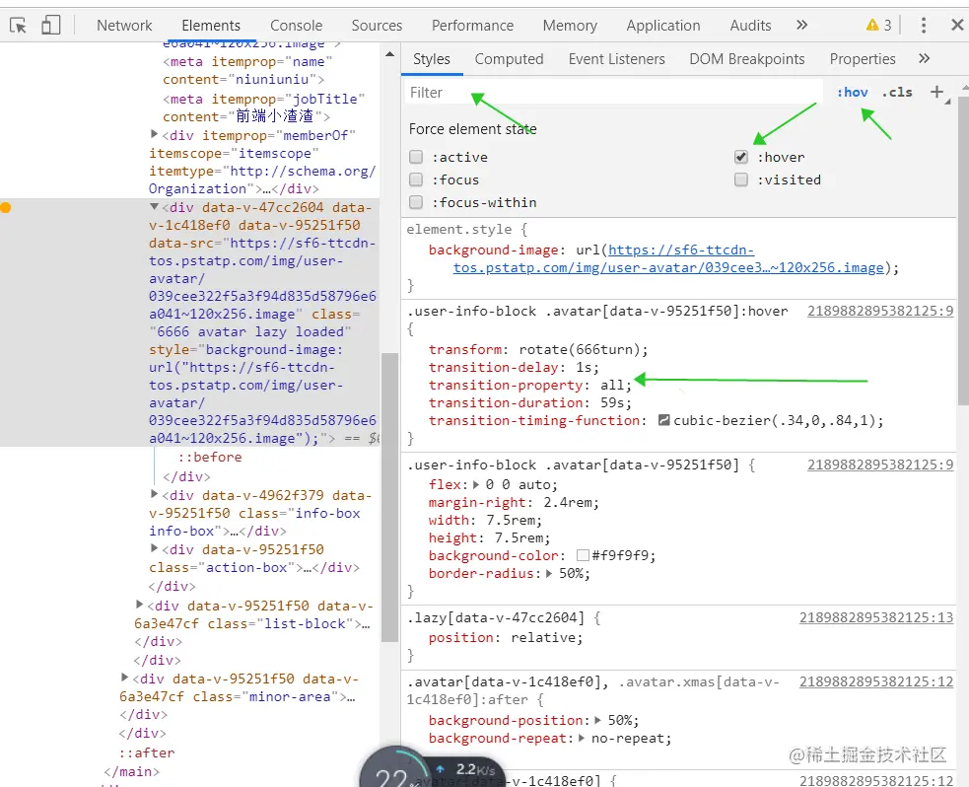Add a new style rule with plus icon
The image size is (969, 787).
(936, 92)
